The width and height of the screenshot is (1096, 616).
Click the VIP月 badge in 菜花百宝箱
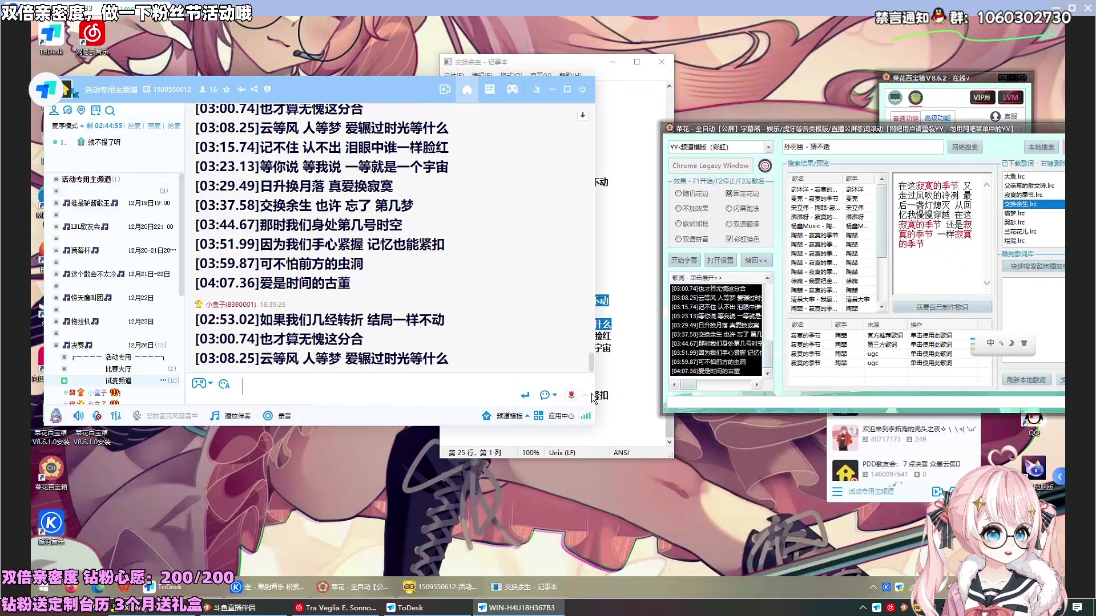coord(982,98)
